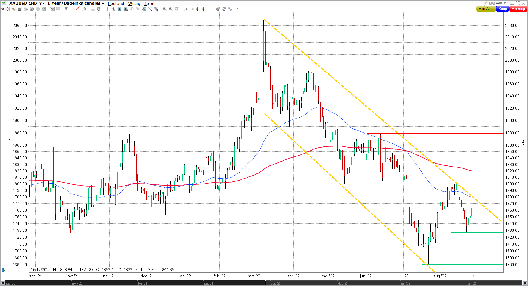Open the Wijzig menu

click(134, 3)
